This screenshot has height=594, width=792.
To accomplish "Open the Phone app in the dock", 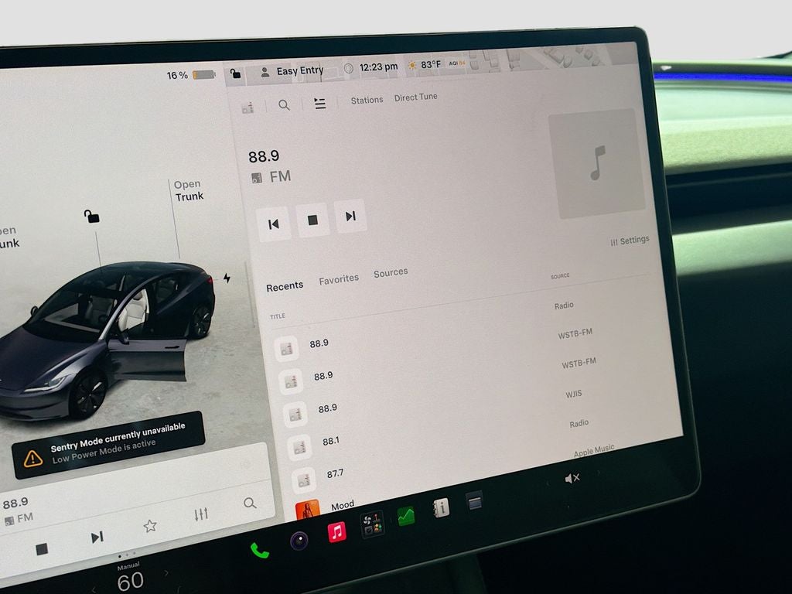I will (x=260, y=550).
